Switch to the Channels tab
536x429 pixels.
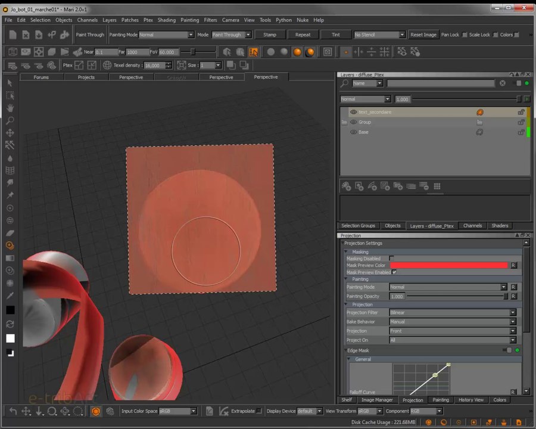tap(472, 226)
